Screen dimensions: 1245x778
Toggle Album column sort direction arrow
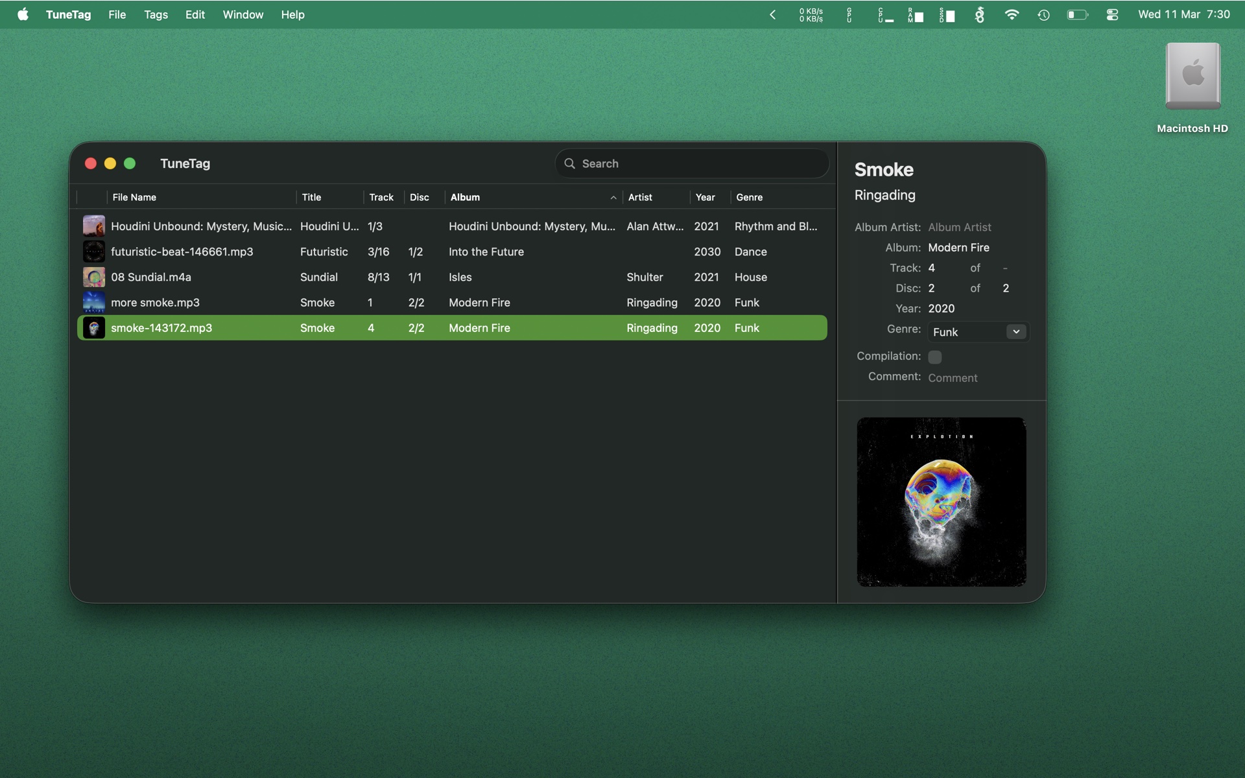point(613,198)
